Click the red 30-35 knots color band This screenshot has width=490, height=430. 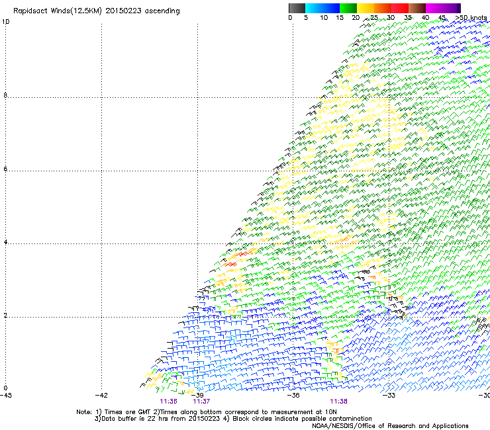point(400,8)
